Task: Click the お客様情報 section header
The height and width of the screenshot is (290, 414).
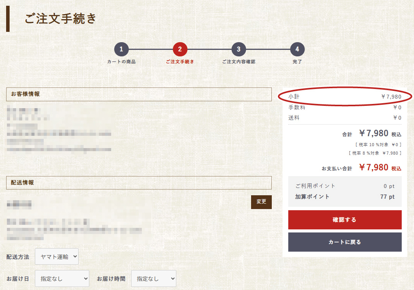Action: point(139,94)
